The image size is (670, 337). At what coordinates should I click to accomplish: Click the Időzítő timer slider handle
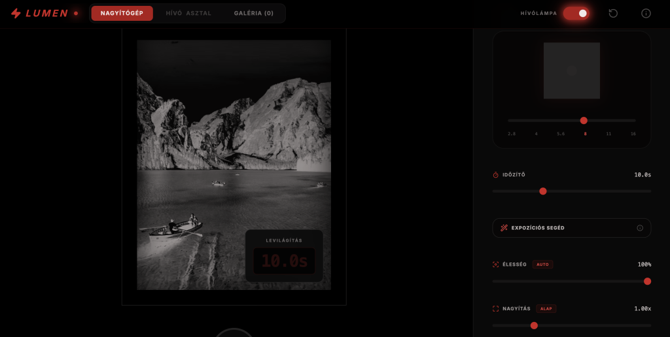coord(542,191)
